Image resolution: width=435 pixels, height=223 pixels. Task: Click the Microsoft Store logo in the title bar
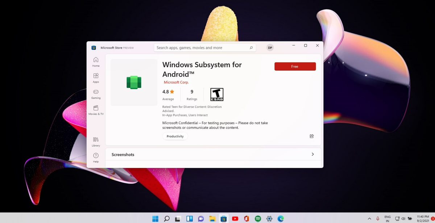click(94, 47)
